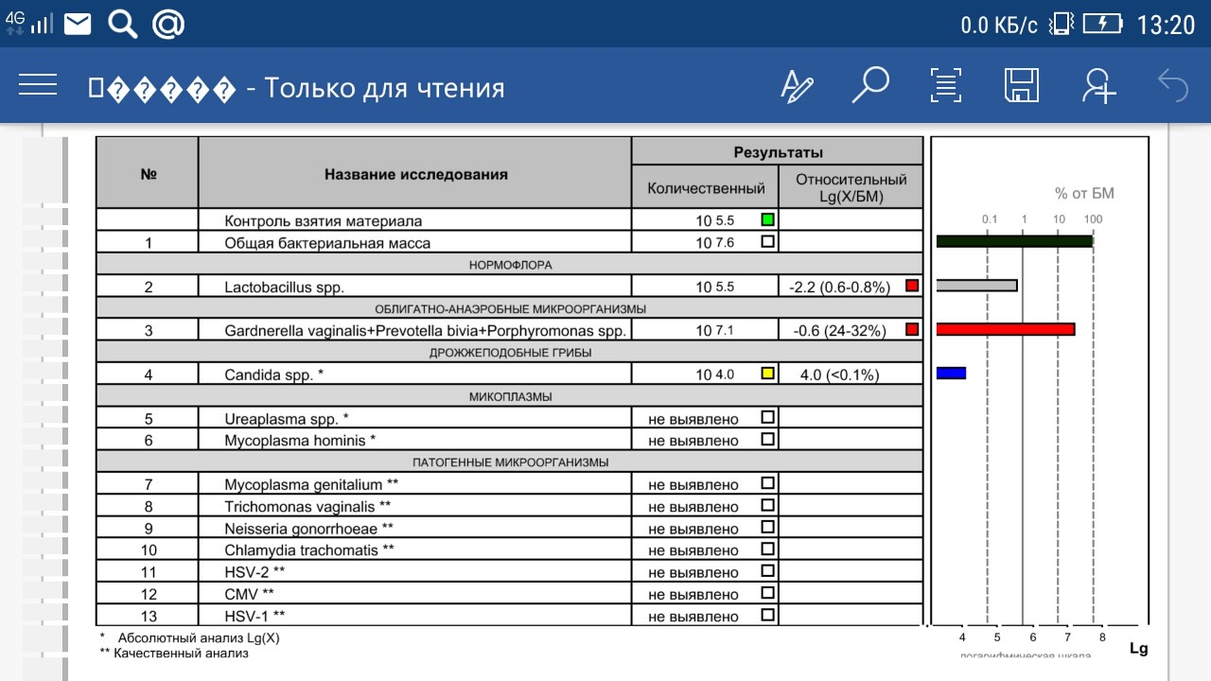Image resolution: width=1211 pixels, height=681 pixels.
Task: Tap the box in Ureaplasma spp. row
Action: tap(768, 417)
